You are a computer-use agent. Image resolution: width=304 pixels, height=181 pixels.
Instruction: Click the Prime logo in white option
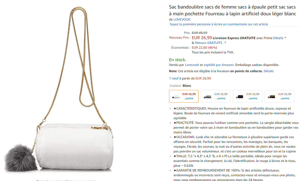click(189, 99)
